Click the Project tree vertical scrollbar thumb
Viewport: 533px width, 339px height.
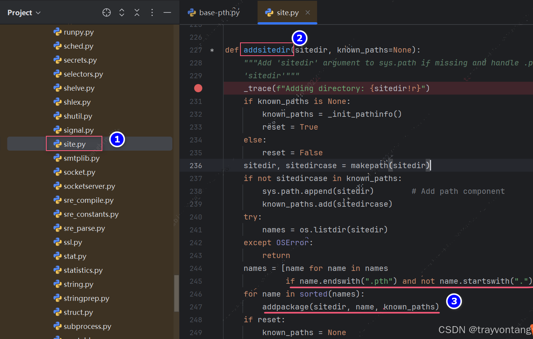(x=177, y=293)
